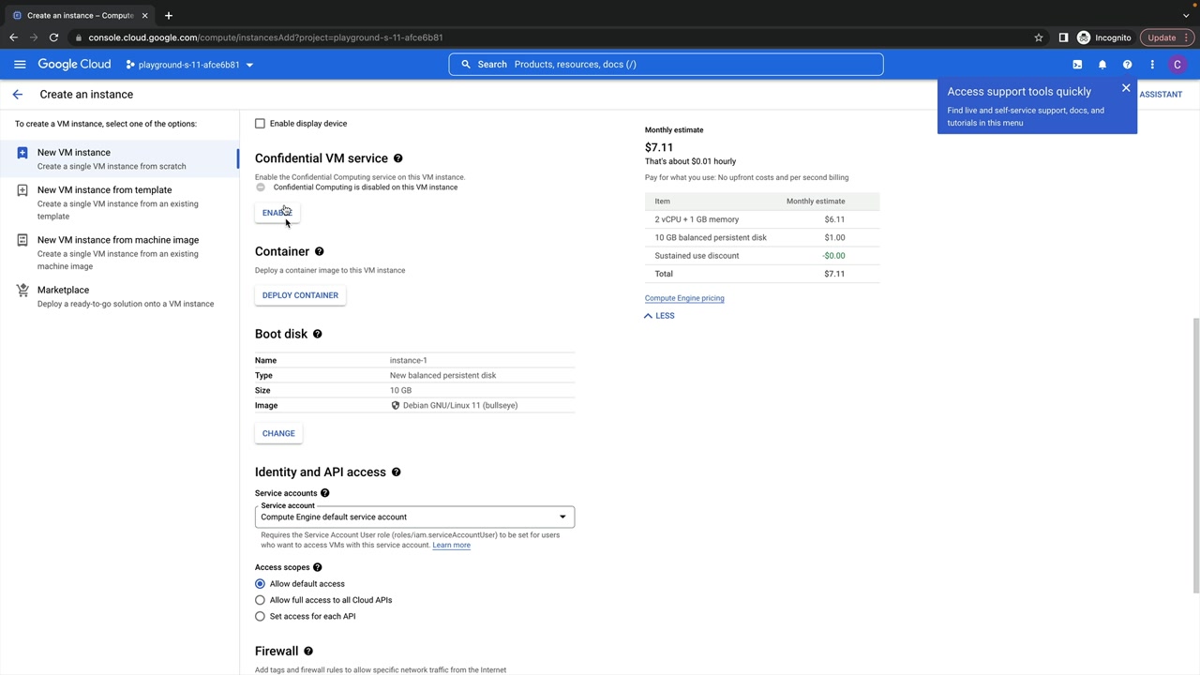Viewport: 1200px width, 675px height.
Task: Open the browser tab search dropdown
Action: [x=1186, y=15]
